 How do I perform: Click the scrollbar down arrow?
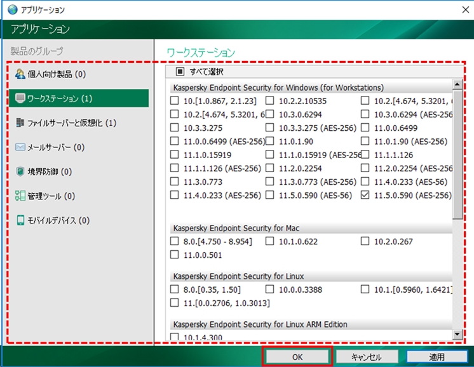(x=457, y=334)
